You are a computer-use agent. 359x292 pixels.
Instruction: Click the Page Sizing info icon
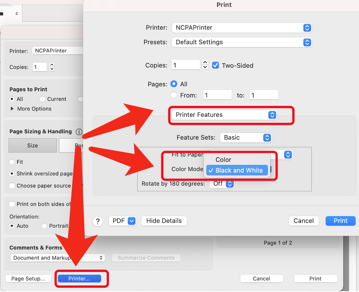pos(79,132)
